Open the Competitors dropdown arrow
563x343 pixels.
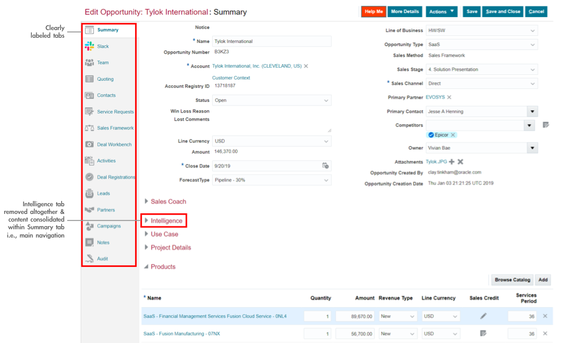529,125
